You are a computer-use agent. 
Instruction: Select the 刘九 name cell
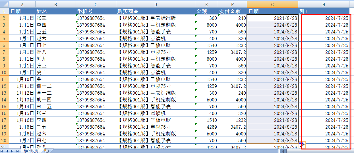tap(55, 59)
